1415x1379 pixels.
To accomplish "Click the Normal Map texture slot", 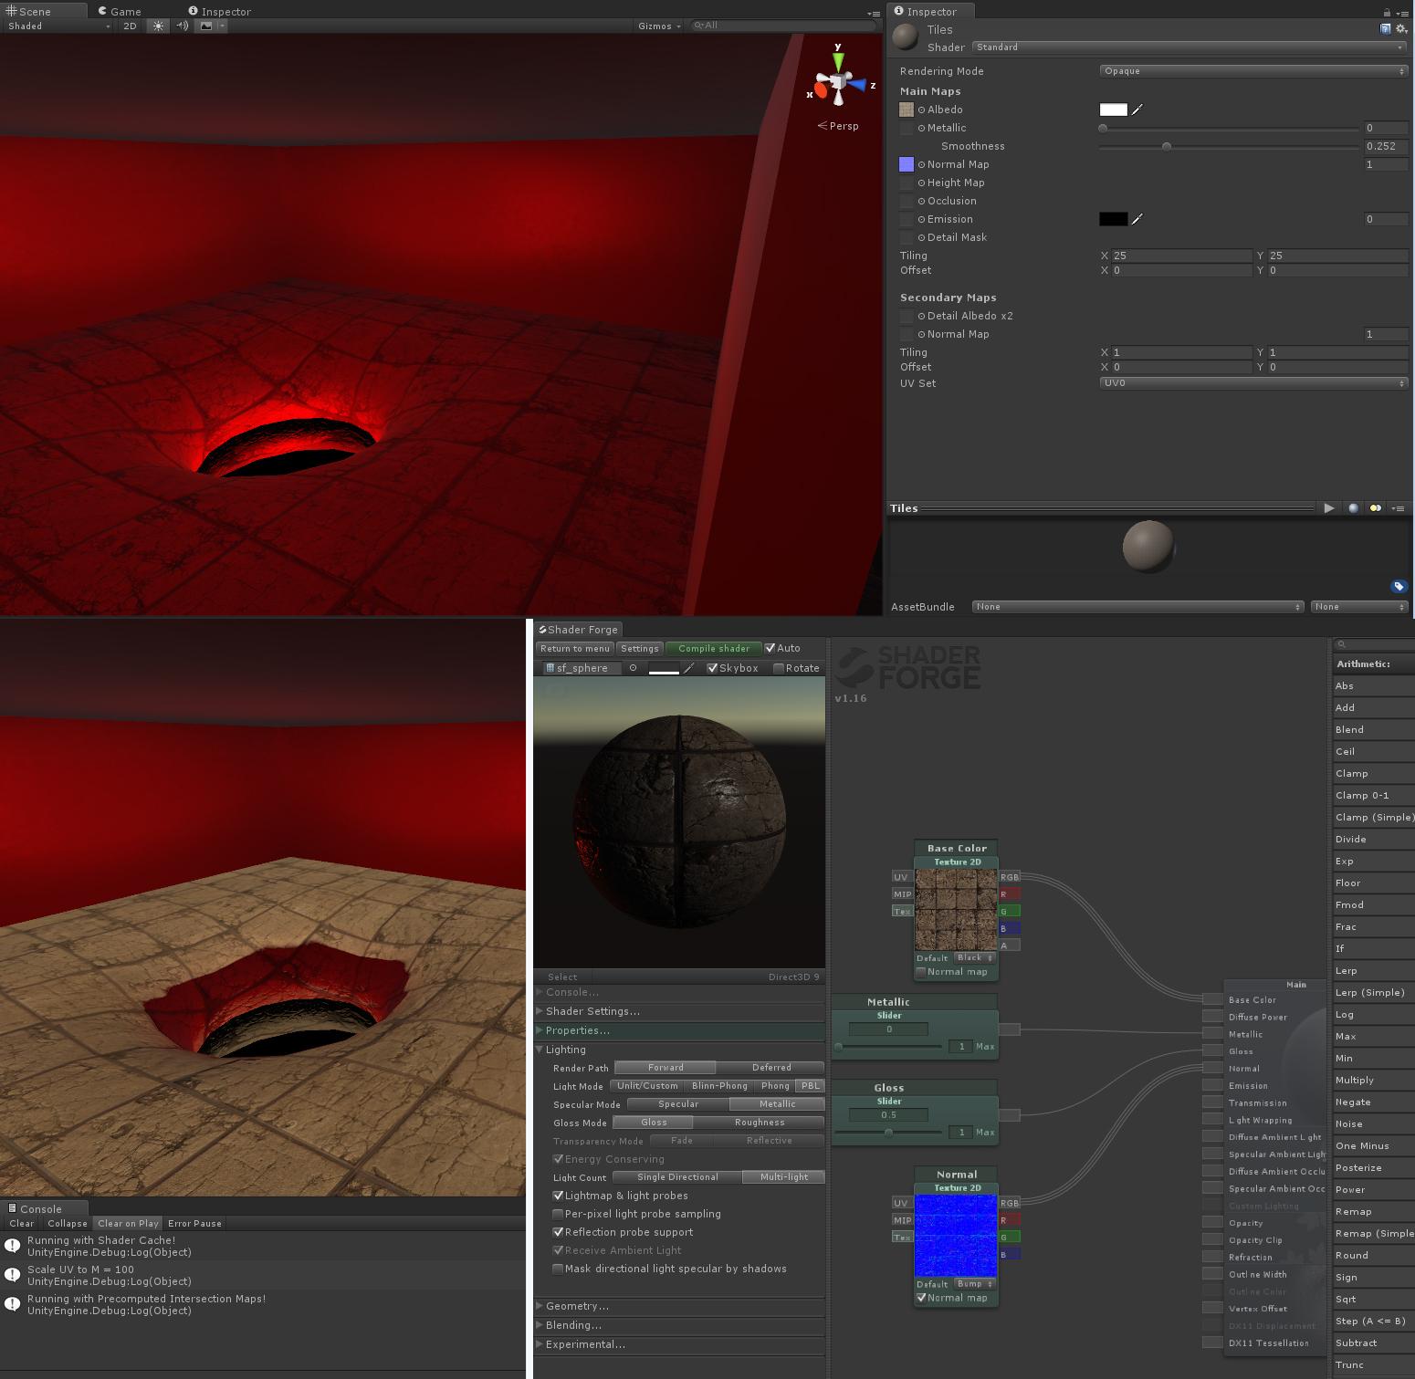I will pyautogui.click(x=907, y=164).
